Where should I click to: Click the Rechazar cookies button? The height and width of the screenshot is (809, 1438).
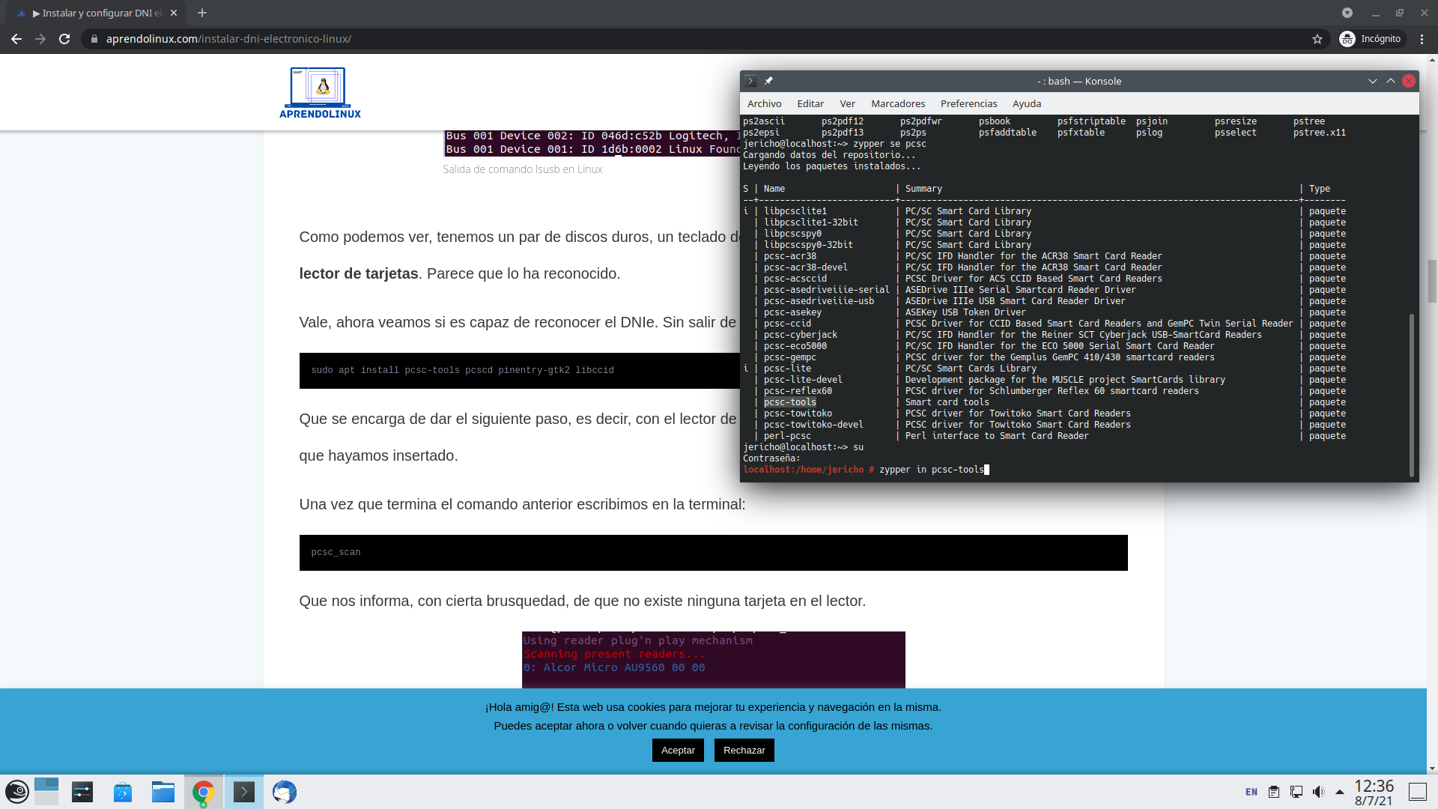(x=744, y=750)
